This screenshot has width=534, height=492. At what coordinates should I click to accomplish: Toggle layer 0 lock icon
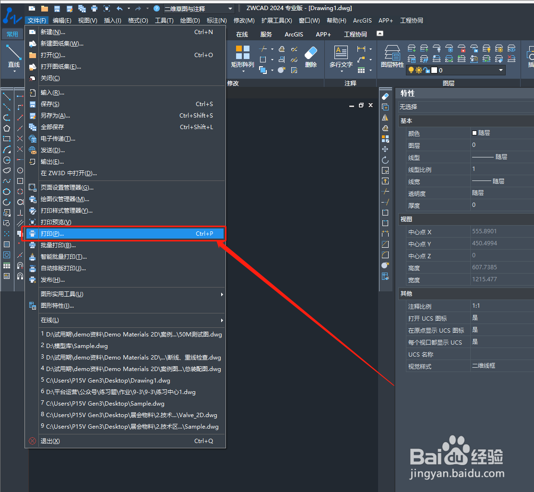point(427,70)
